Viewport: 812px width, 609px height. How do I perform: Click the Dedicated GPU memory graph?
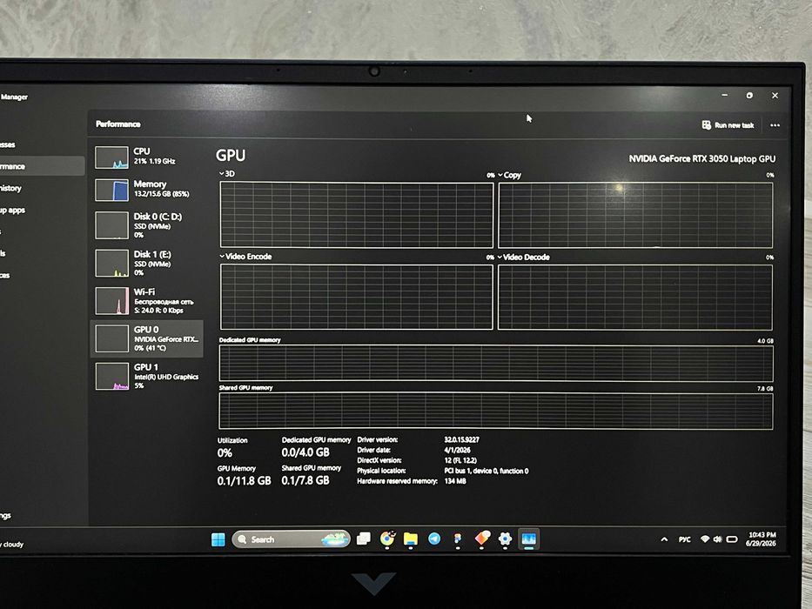click(496, 363)
